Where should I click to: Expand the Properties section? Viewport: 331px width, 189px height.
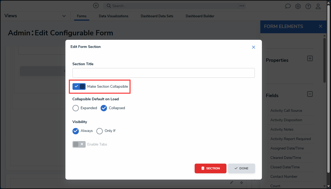[310, 58]
